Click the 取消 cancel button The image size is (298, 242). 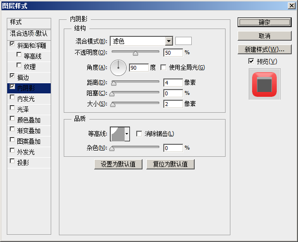click(264, 36)
